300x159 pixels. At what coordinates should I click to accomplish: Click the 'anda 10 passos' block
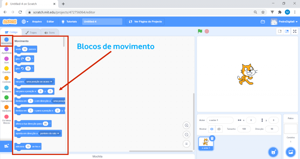(x=26, y=49)
